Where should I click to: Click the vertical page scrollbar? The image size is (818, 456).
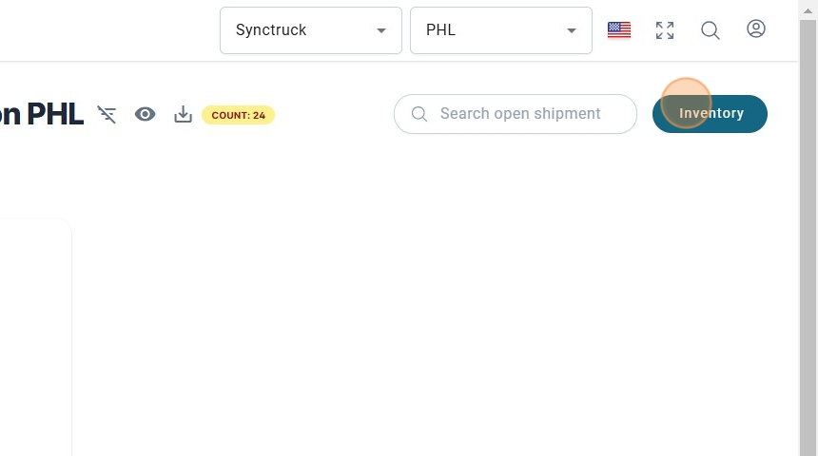tap(808, 228)
